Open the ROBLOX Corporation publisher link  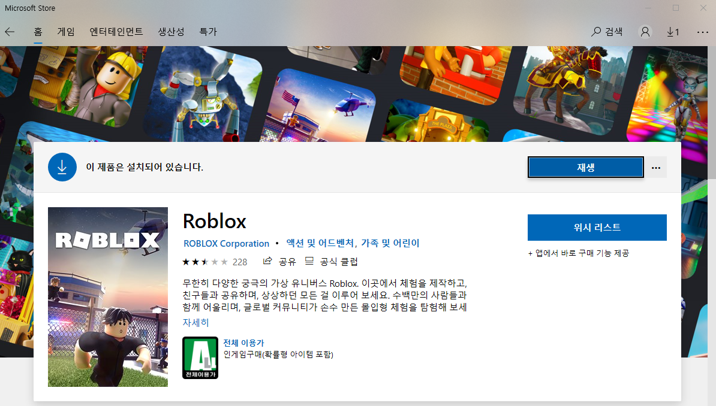tap(227, 244)
